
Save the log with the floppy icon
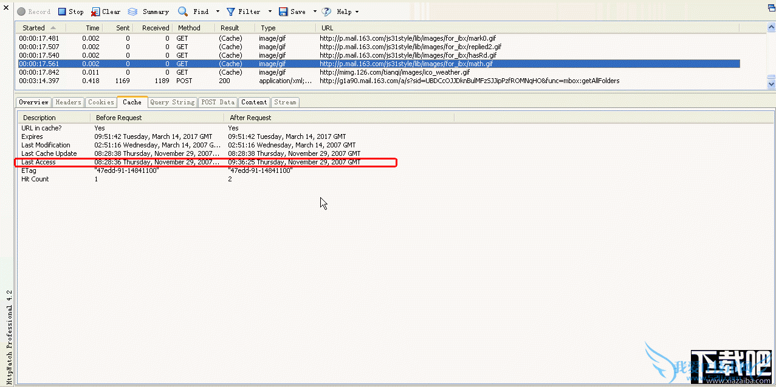tap(292, 12)
